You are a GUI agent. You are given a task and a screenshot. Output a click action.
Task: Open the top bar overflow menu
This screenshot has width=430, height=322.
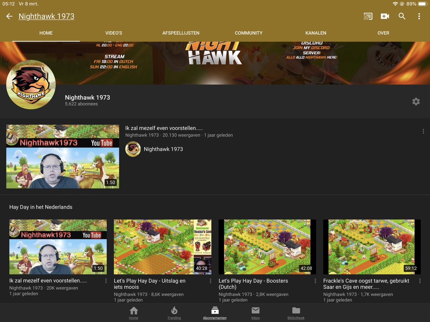(419, 16)
